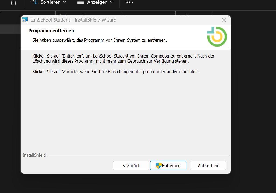Image resolution: width=276 pixels, height=193 pixels.
Task: Expand the Sortieren dropdown chevron
Action: (x=65, y=2)
